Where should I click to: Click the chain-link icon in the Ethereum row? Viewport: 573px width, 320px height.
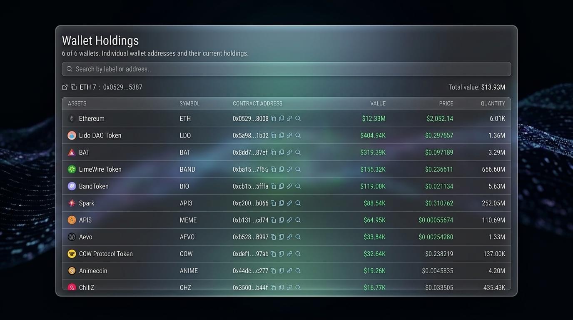pos(289,119)
